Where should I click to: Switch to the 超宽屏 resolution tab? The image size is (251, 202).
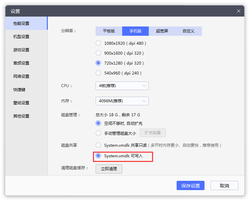click(162, 31)
